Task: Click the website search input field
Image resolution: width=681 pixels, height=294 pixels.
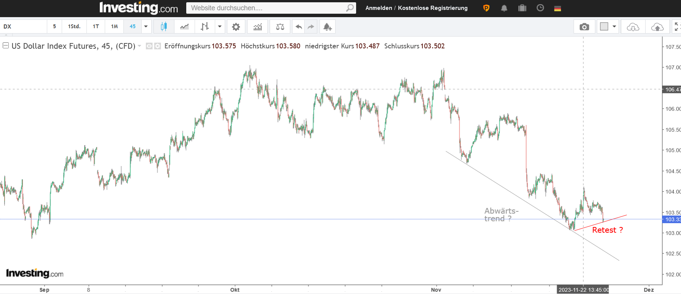Action: [x=271, y=8]
